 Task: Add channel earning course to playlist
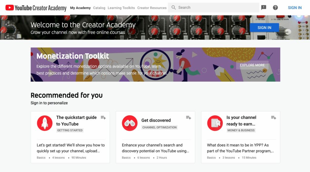273,117
